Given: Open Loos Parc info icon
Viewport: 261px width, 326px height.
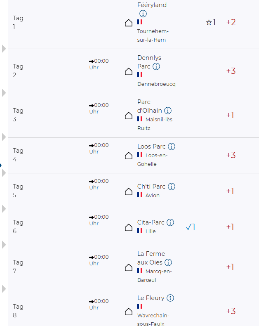Looking at the screenshot, I should [x=172, y=146].
